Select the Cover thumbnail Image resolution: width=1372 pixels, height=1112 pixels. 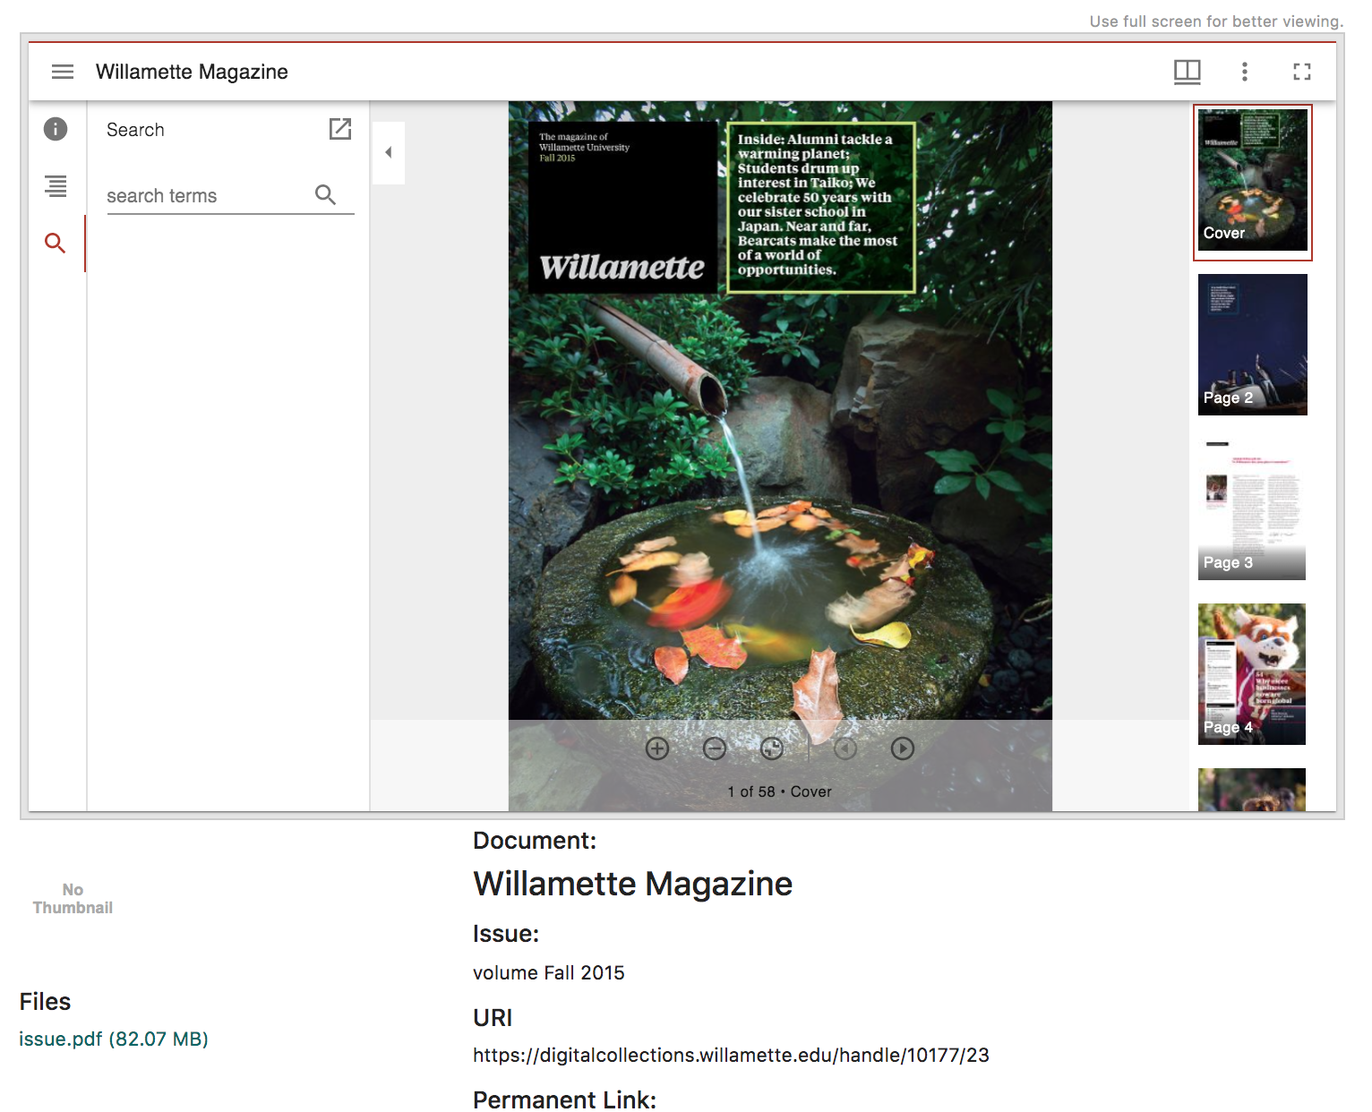[x=1253, y=180]
